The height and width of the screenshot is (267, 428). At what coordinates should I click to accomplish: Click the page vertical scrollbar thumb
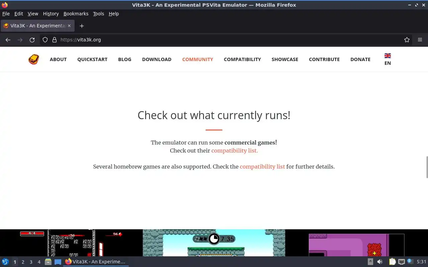coord(427,167)
